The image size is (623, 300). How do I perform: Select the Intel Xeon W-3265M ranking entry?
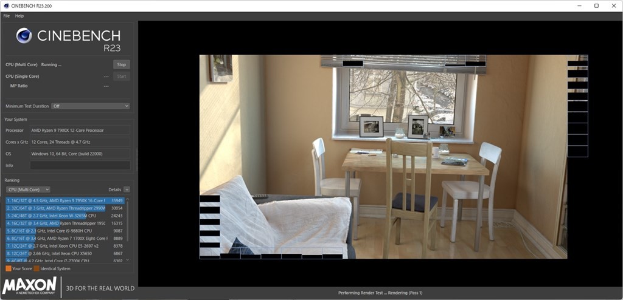[56, 216]
